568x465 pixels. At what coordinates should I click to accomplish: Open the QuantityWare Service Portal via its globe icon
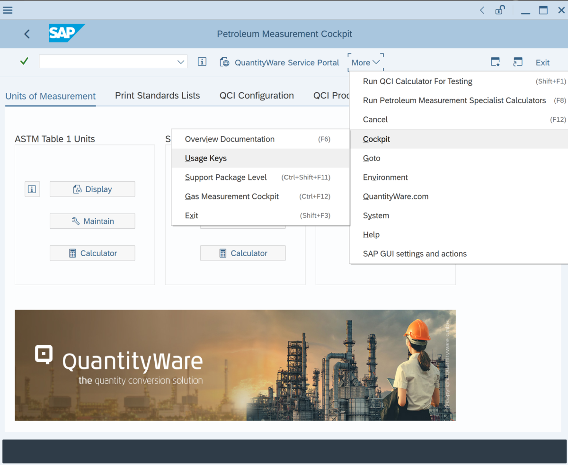pyautogui.click(x=224, y=62)
